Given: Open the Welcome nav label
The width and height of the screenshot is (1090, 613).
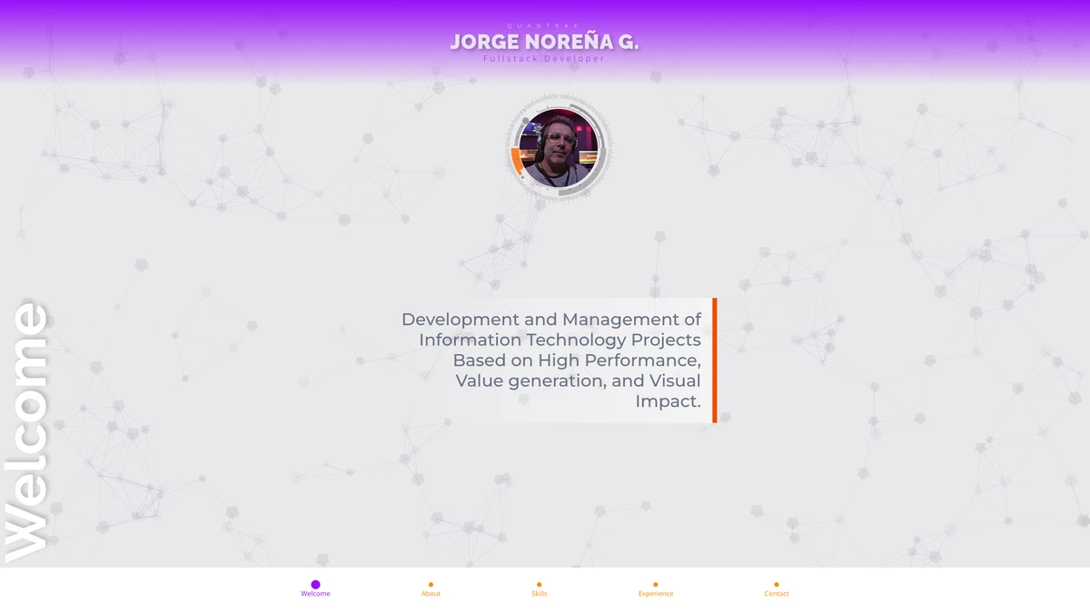Looking at the screenshot, I should click(315, 594).
